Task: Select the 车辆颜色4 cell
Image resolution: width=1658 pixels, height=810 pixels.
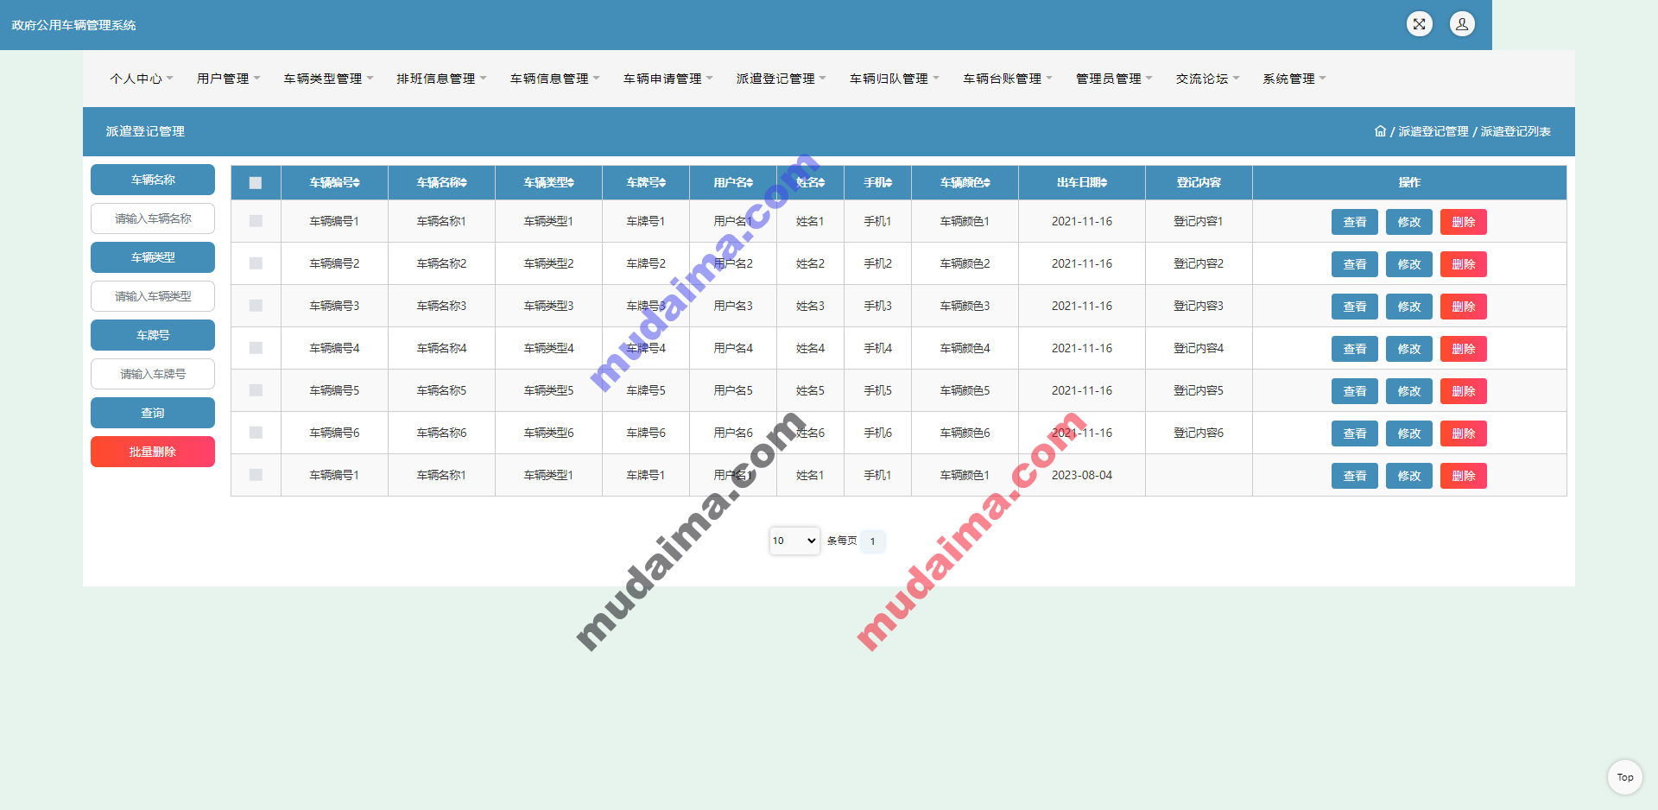Action: (965, 348)
